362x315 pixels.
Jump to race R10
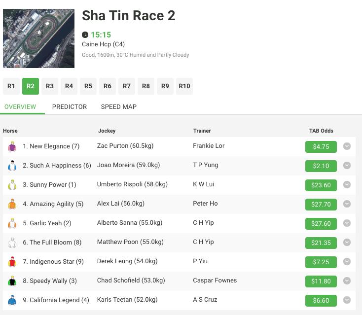184,86
